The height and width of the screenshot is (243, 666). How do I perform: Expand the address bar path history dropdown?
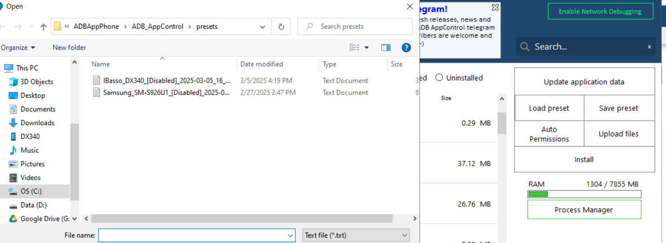click(262, 27)
